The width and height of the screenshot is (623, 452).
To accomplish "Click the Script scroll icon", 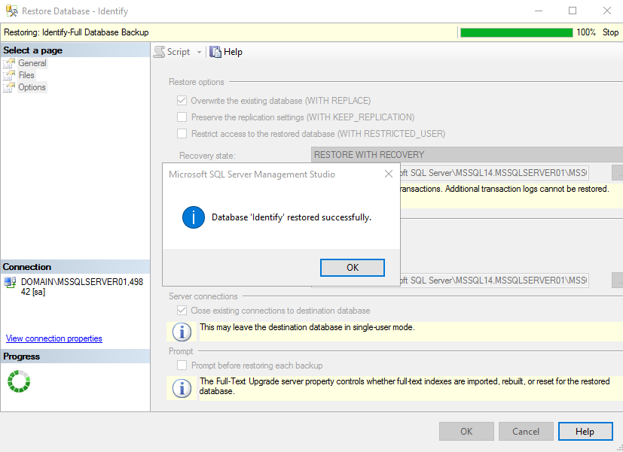I will point(159,52).
